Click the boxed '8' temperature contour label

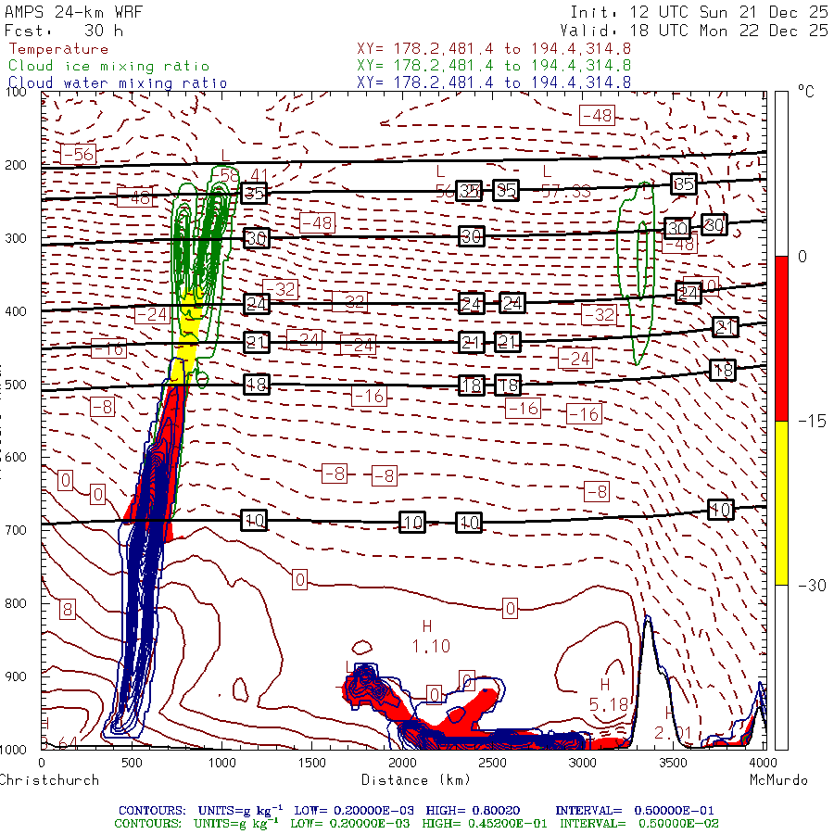pyautogui.click(x=68, y=609)
